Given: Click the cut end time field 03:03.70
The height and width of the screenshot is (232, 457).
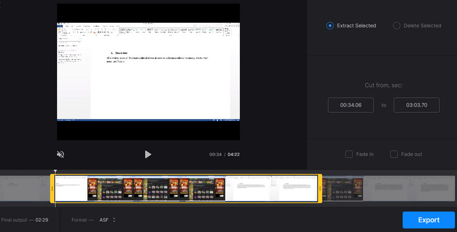Looking at the screenshot, I should click(x=416, y=105).
